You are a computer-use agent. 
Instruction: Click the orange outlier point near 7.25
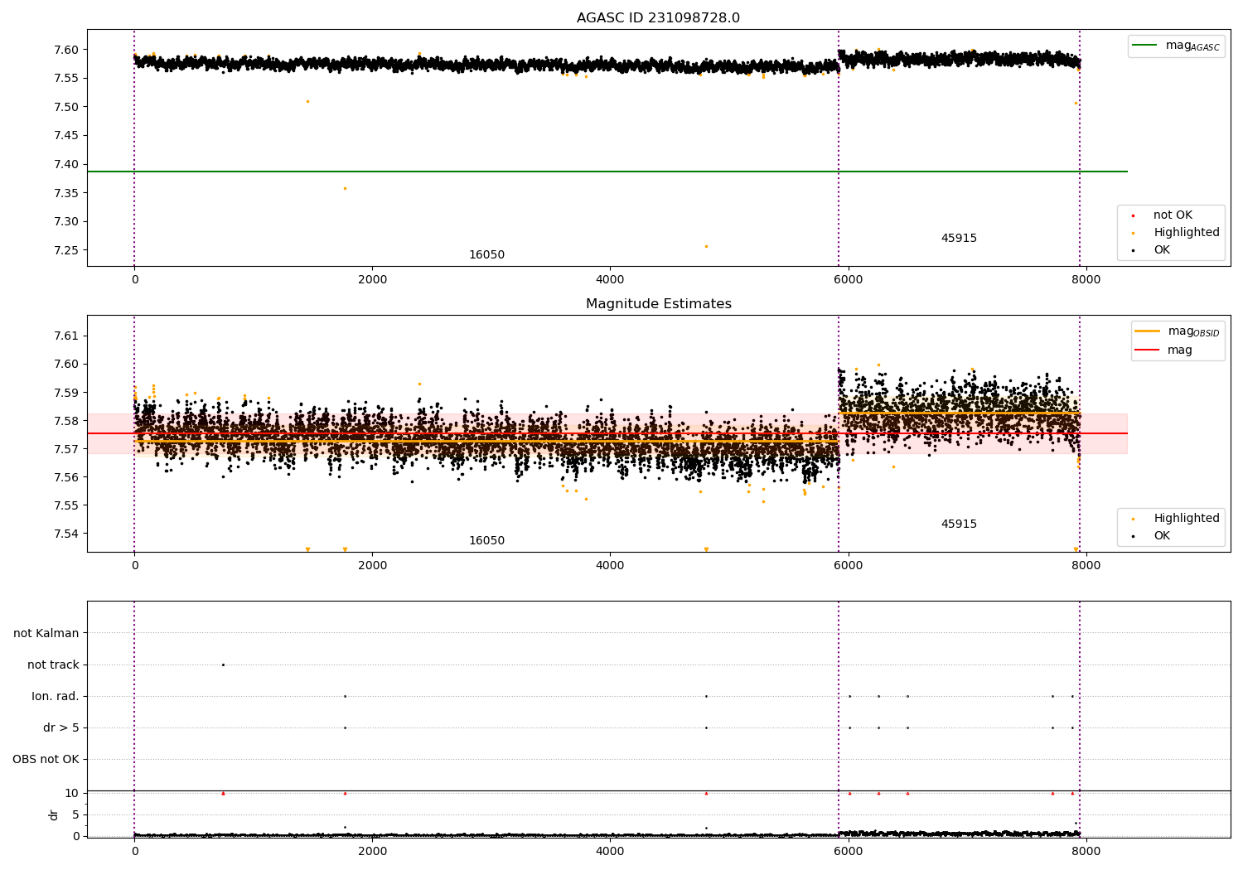pyautogui.click(x=706, y=246)
